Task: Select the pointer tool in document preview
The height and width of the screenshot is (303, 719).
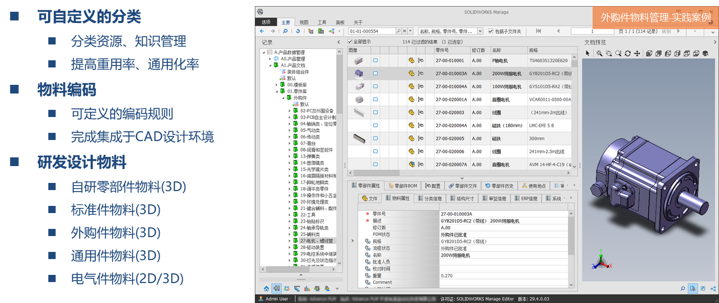Action: coord(587,53)
